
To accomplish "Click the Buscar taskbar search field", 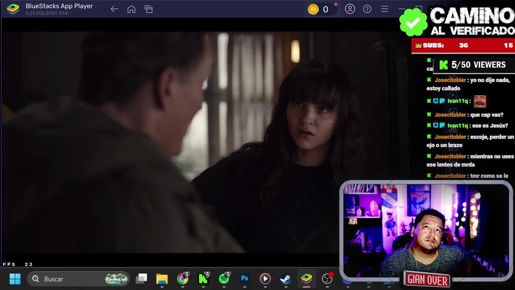I will pos(78,279).
